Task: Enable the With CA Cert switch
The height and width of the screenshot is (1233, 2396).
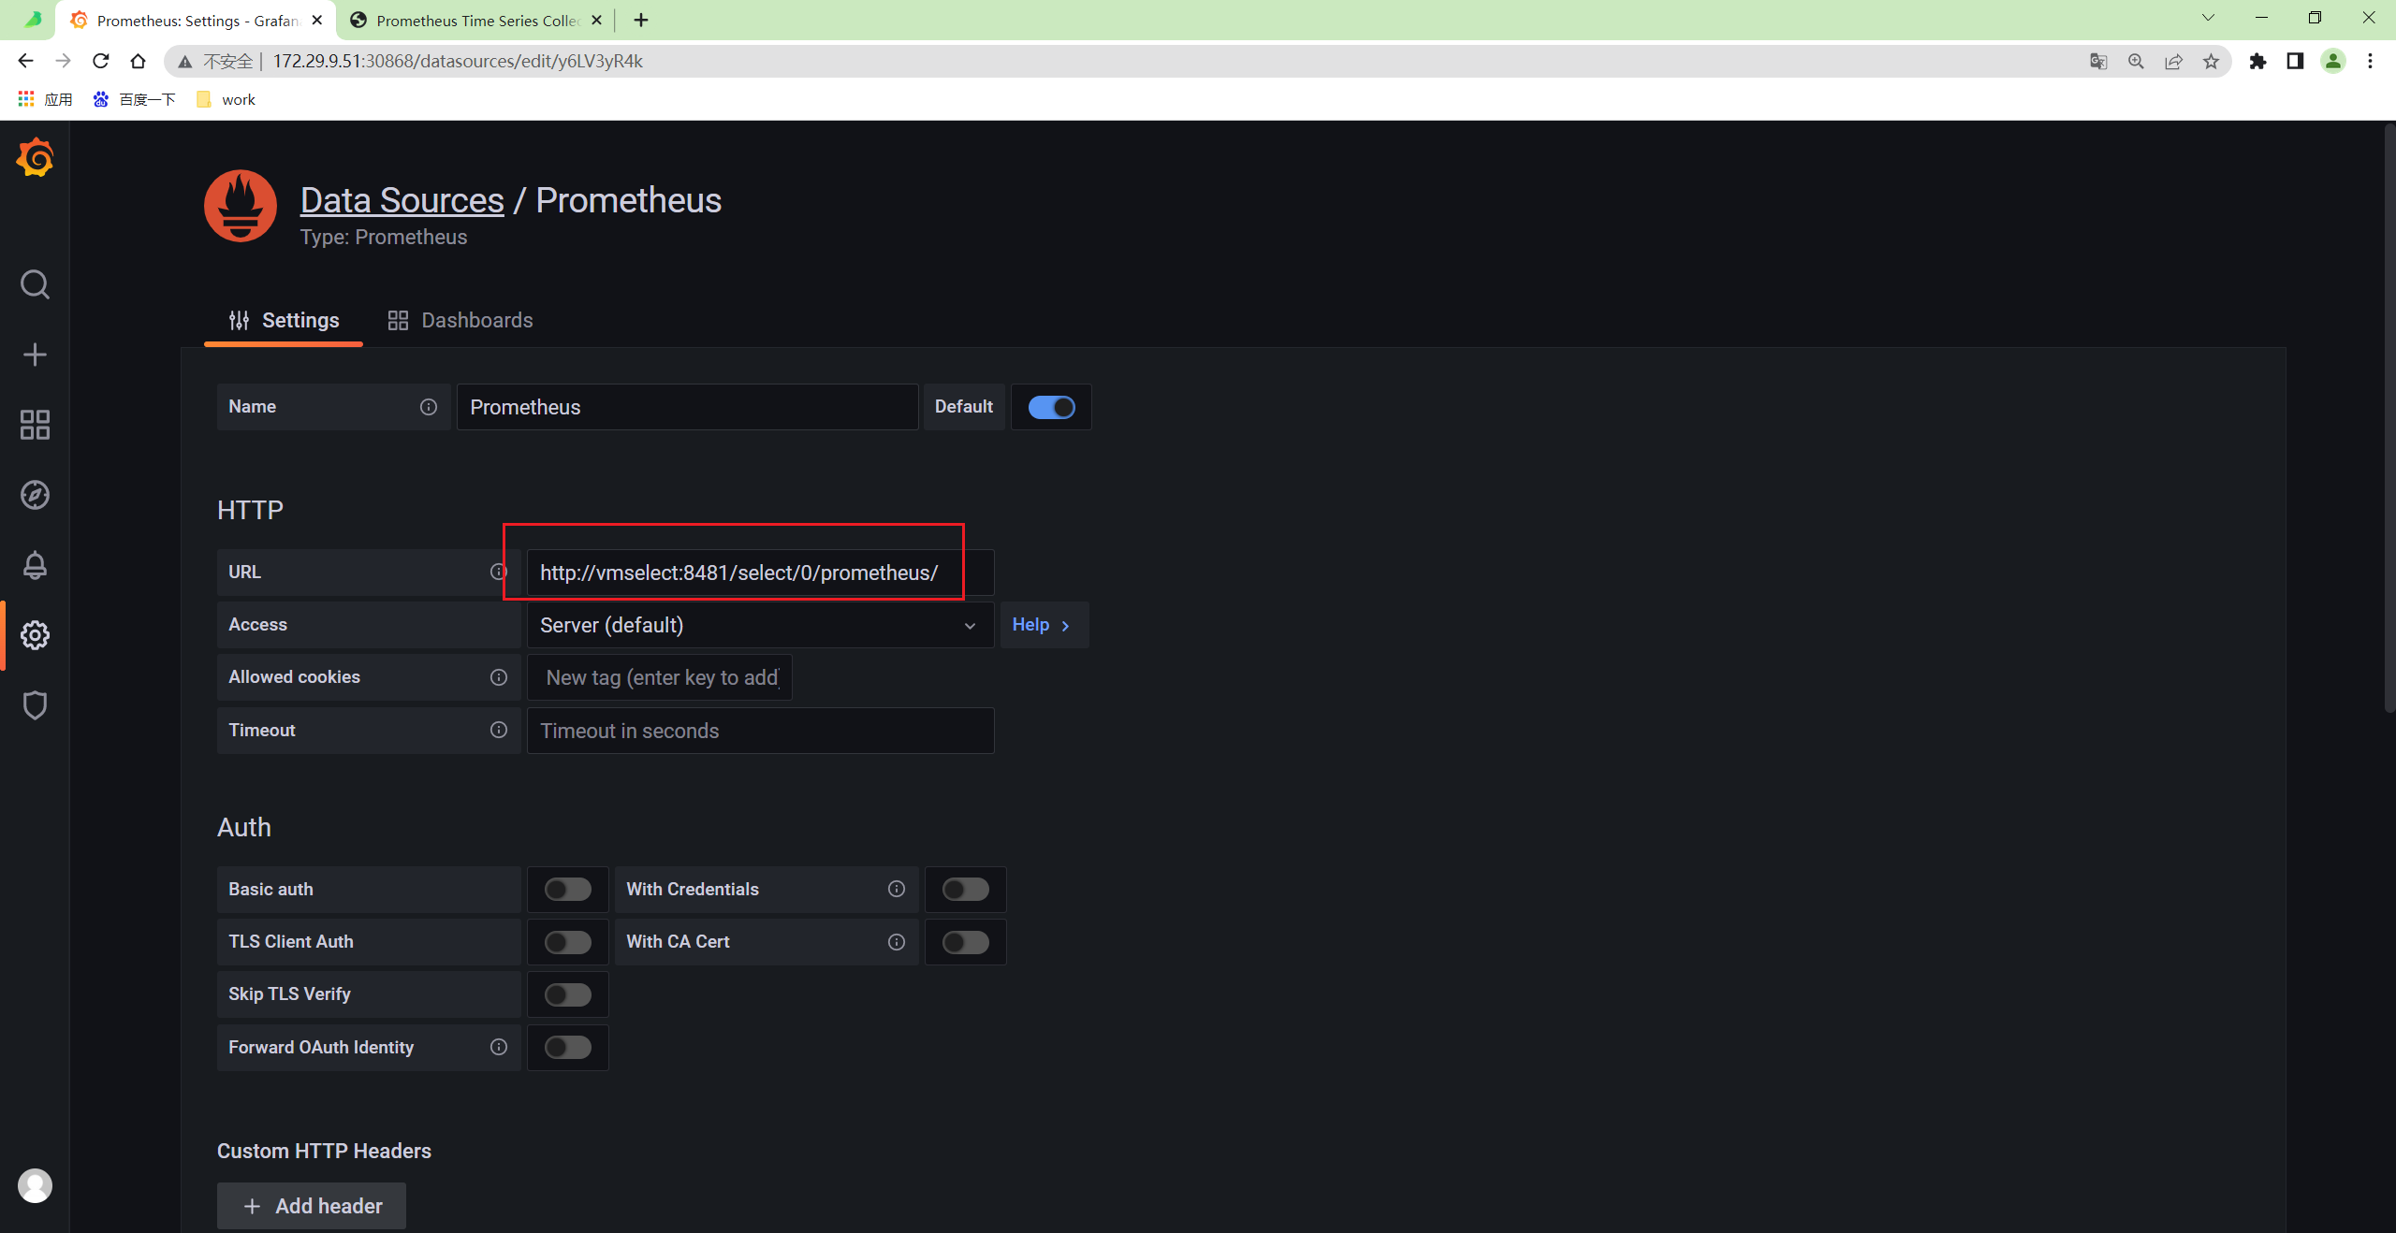Action: click(x=966, y=942)
